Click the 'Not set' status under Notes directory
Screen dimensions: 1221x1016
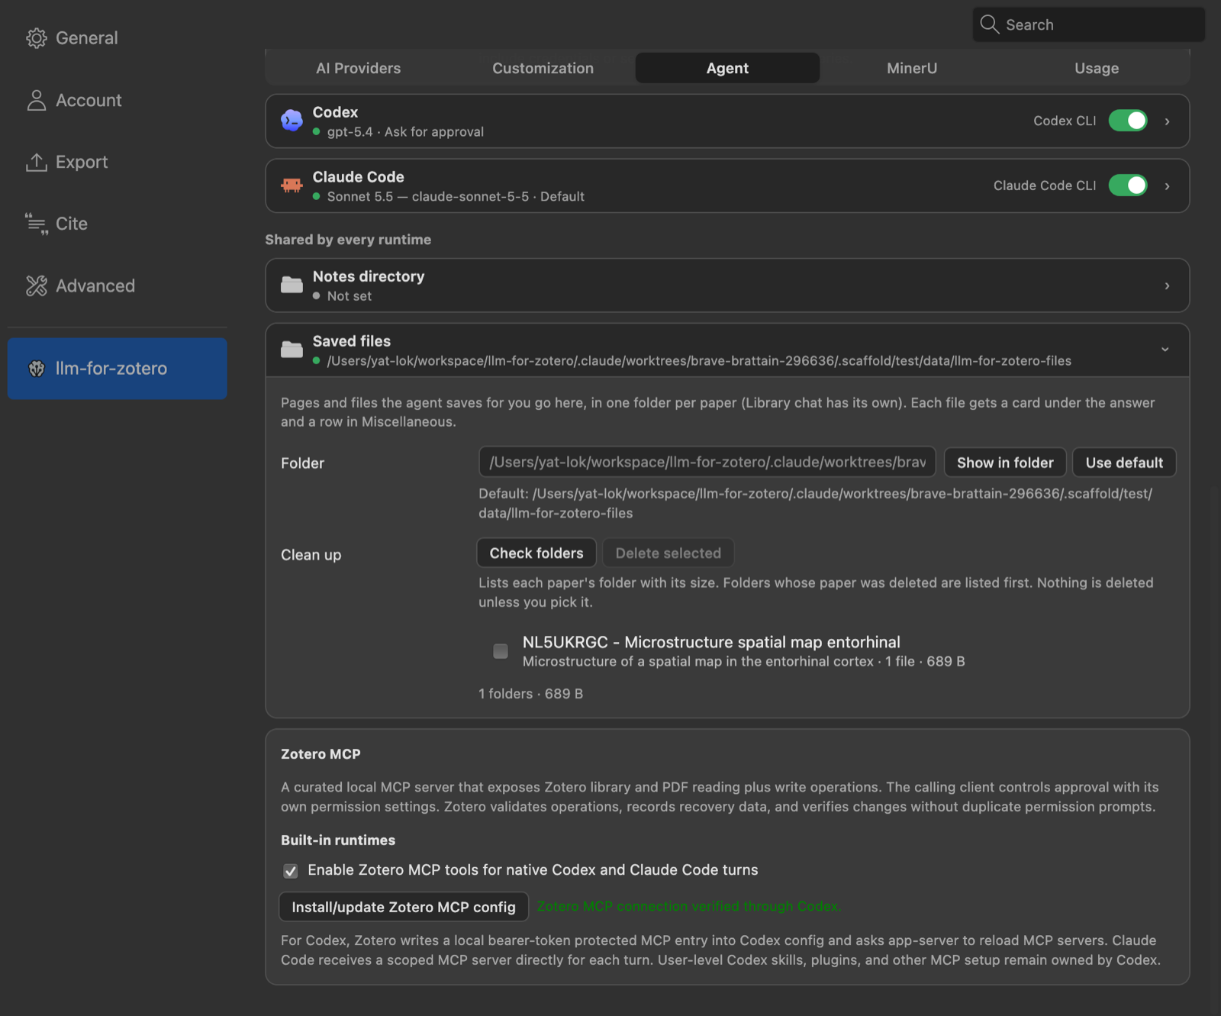pyautogui.click(x=350, y=296)
